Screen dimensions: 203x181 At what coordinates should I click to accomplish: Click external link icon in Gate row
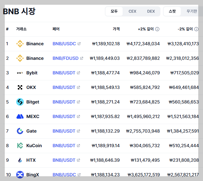[x=78, y=131]
